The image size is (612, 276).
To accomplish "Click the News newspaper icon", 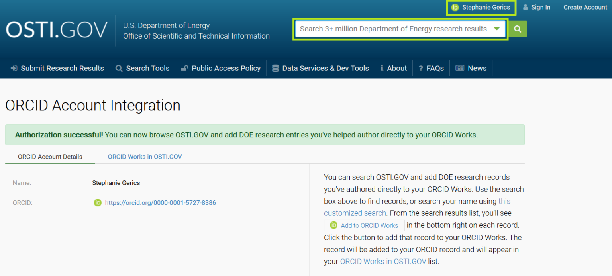I will pos(460,69).
